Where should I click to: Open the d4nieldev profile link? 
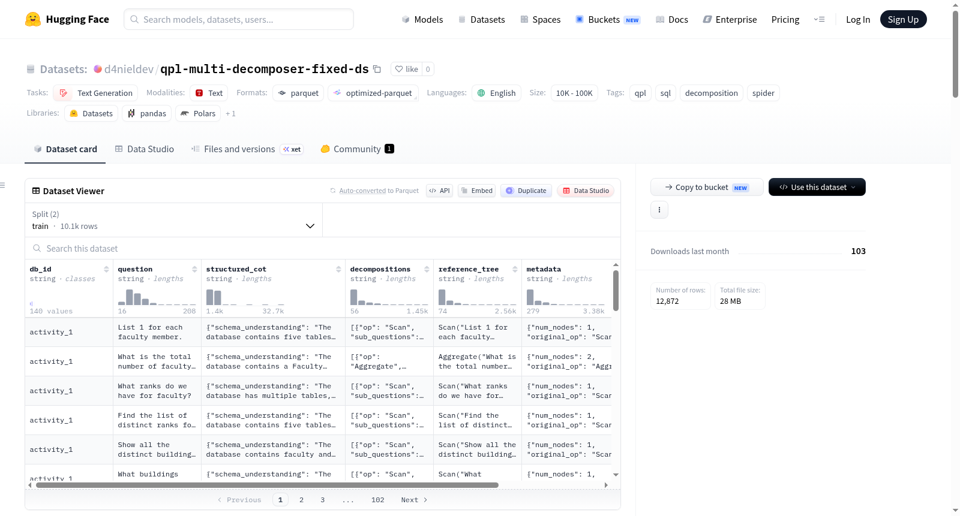(129, 69)
